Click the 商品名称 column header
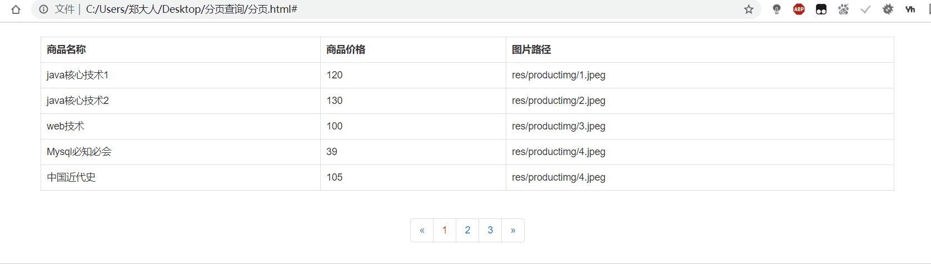The image size is (931, 264). [181, 49]
